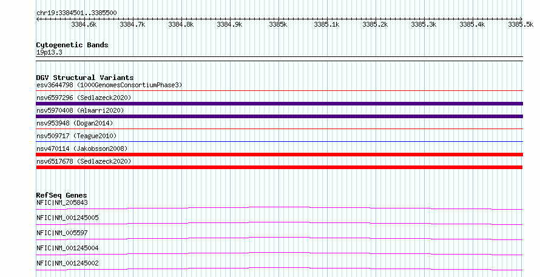Image resolution: width=540 pixels, height=277 pixels.
Task: Click the right arrowhead of the ruler
Action: click(x=521, y=19)
